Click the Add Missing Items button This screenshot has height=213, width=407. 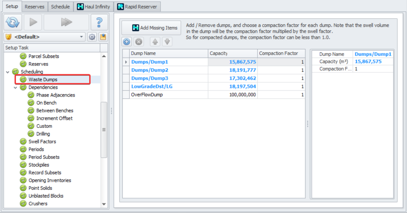(151, 28)
